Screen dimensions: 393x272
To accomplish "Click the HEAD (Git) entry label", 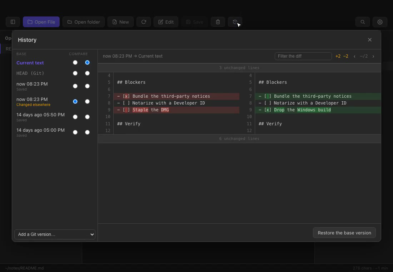I will click(x=30, y=73).
